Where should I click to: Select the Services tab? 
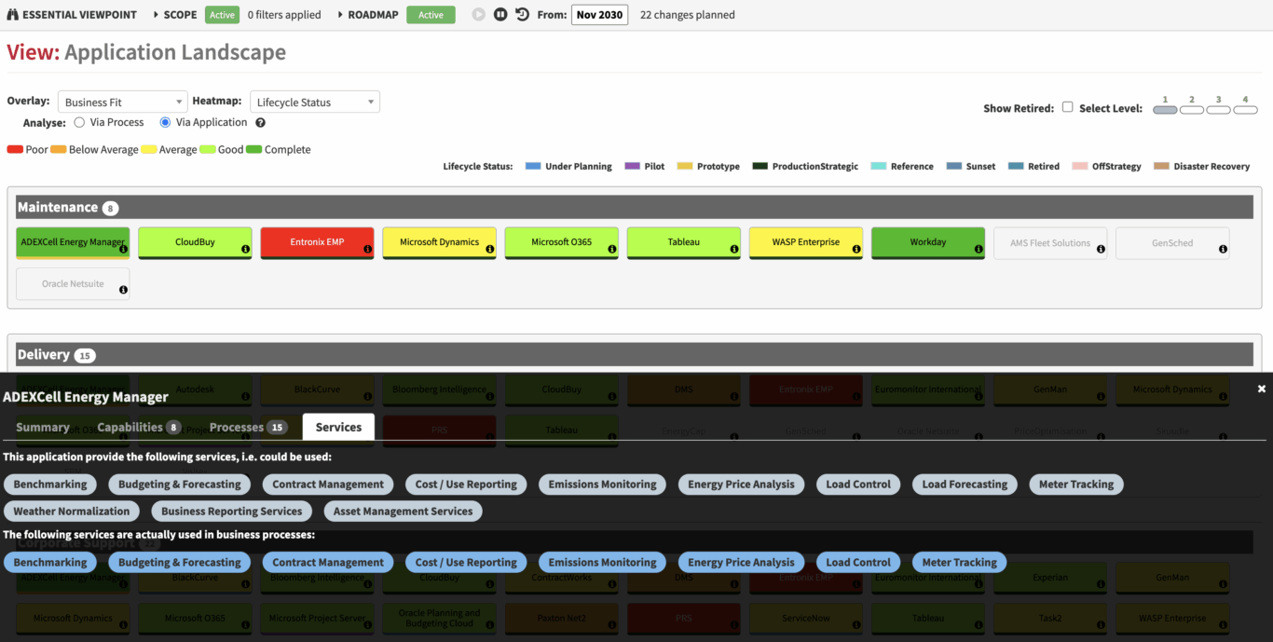tap(338, 427)
